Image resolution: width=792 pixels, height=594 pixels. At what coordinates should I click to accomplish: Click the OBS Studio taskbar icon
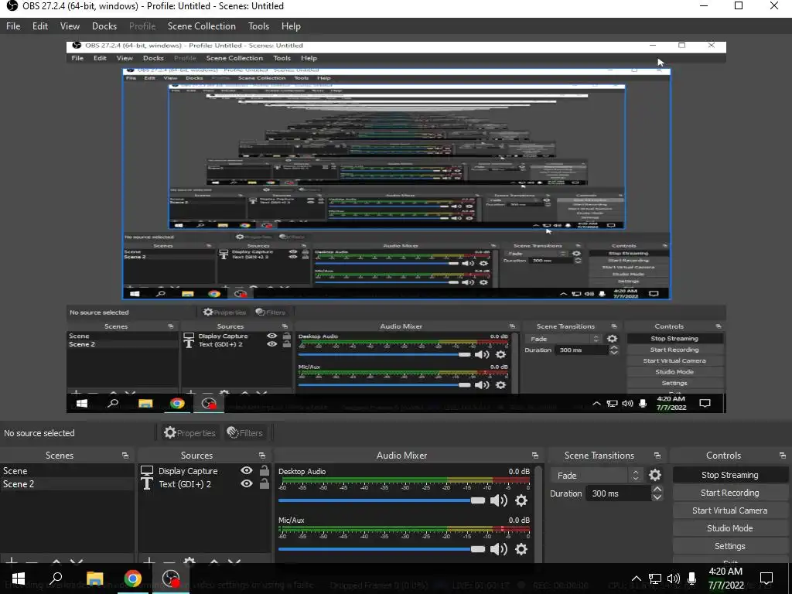point(171,579)
